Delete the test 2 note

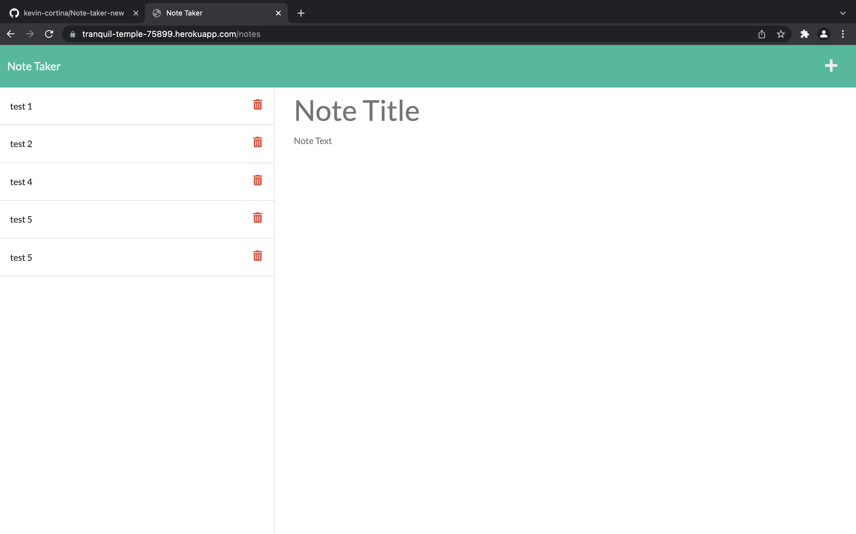click(x=258, y=142)
